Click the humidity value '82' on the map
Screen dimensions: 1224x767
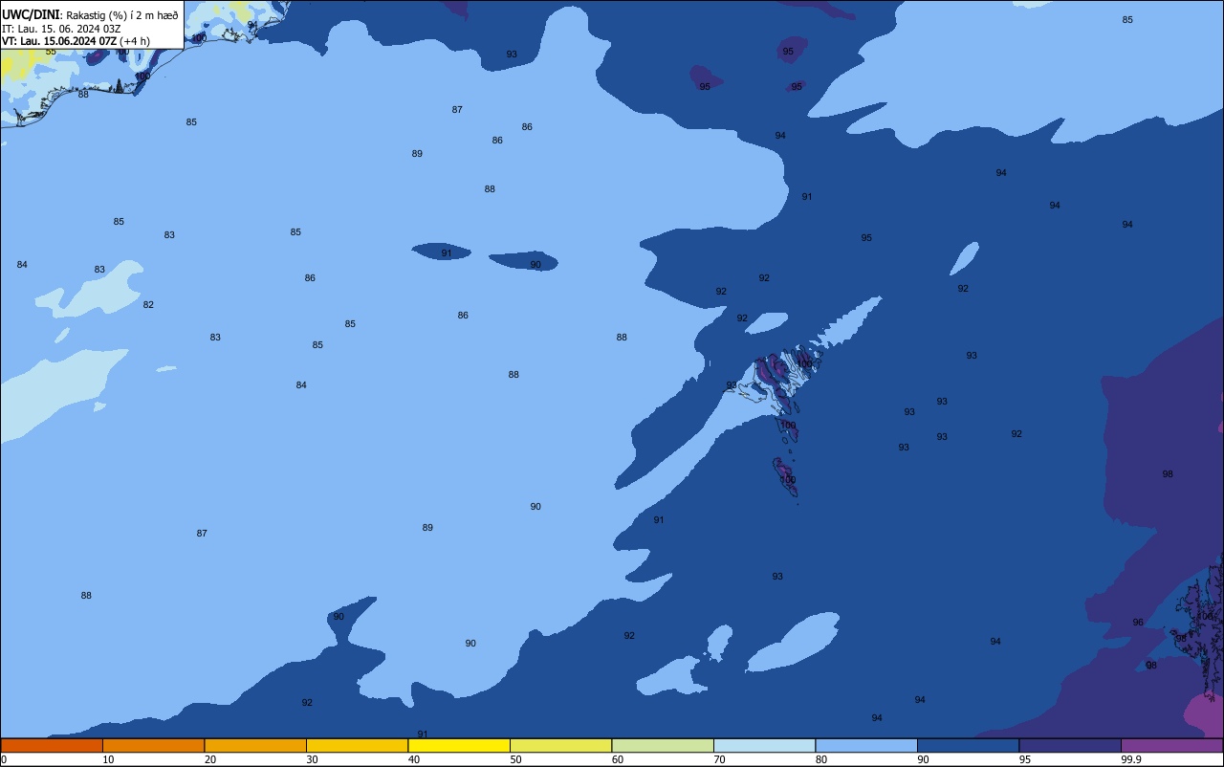click(148, 305)
